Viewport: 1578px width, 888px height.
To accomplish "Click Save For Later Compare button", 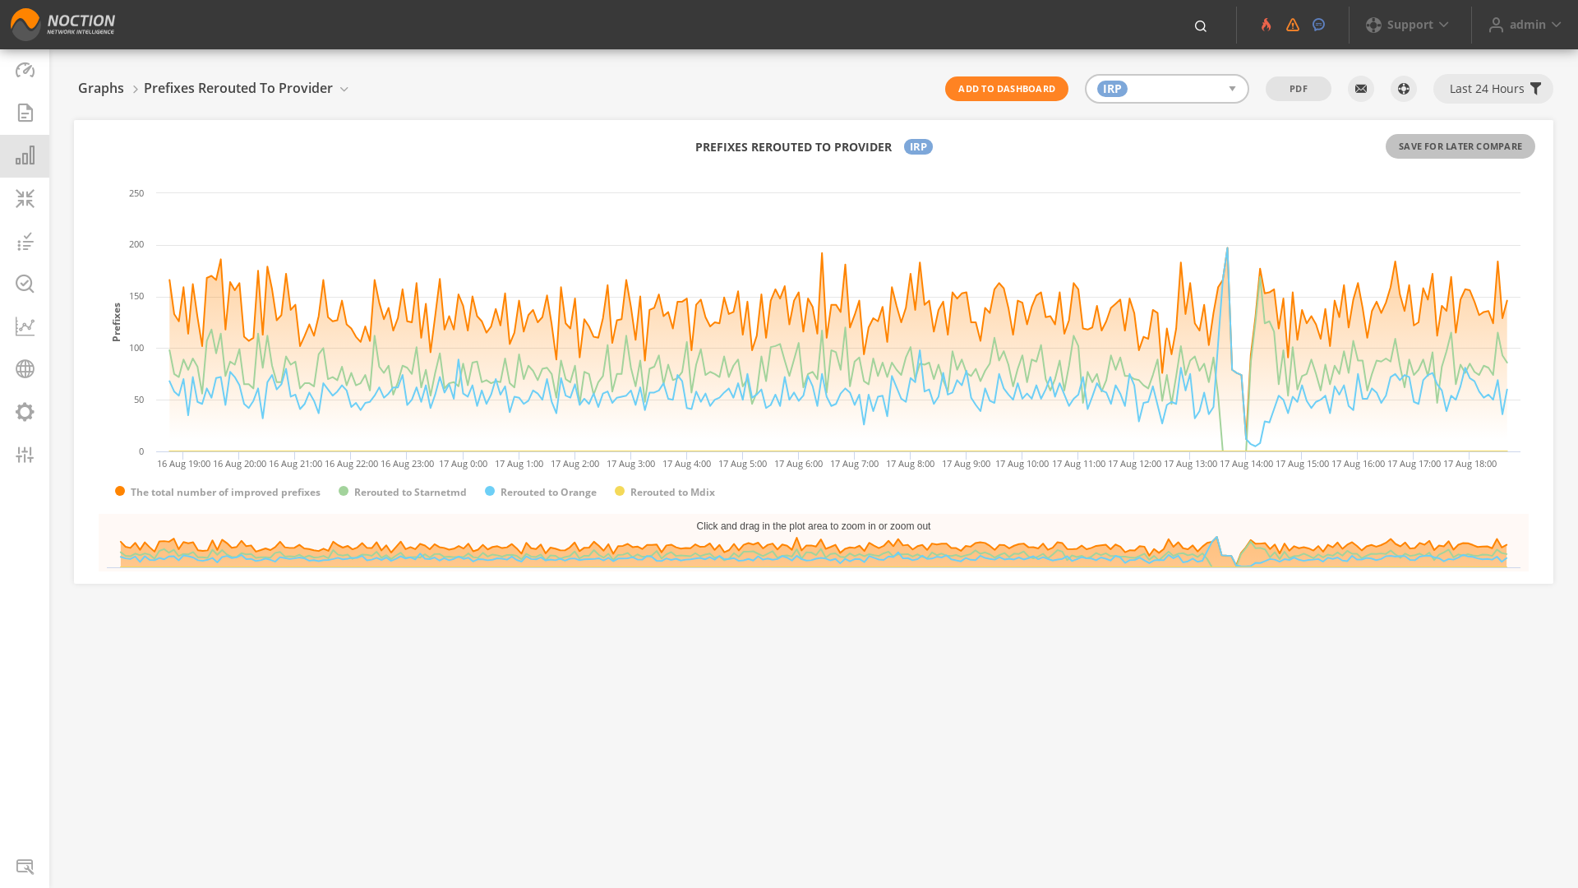I will (x=1460, y=146).
